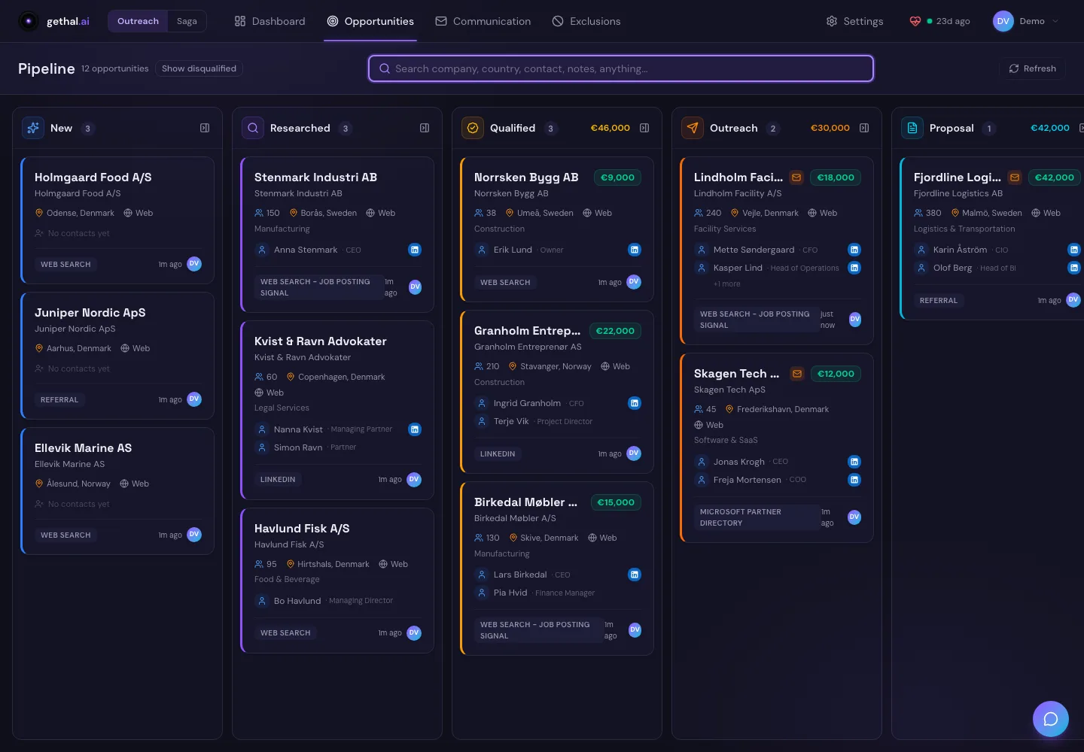Click the €9,000 value on Norrsken Bygg
This screenshot has height=752, width=1084.
[617, 177]
